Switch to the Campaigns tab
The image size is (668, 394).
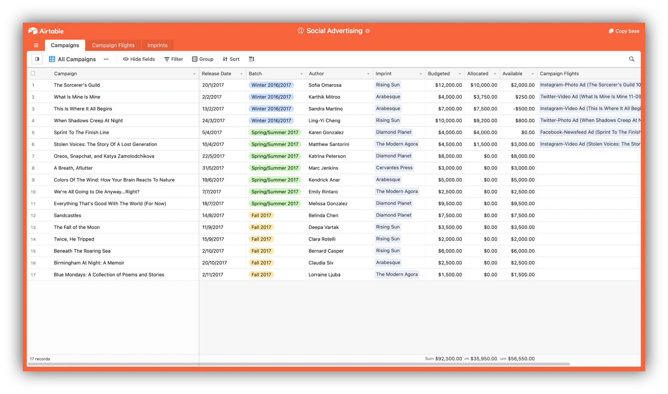point(65,45)
